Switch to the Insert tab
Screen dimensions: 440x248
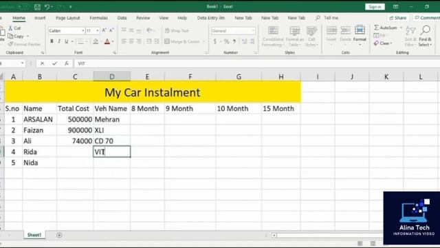[40, 18]
